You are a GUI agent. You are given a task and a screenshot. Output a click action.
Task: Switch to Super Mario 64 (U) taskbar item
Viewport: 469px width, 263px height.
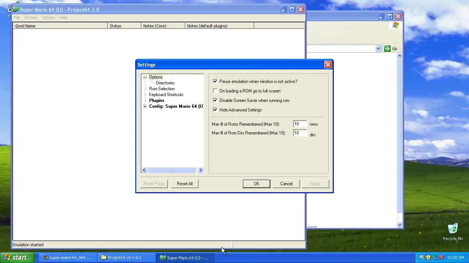(185, 258)
